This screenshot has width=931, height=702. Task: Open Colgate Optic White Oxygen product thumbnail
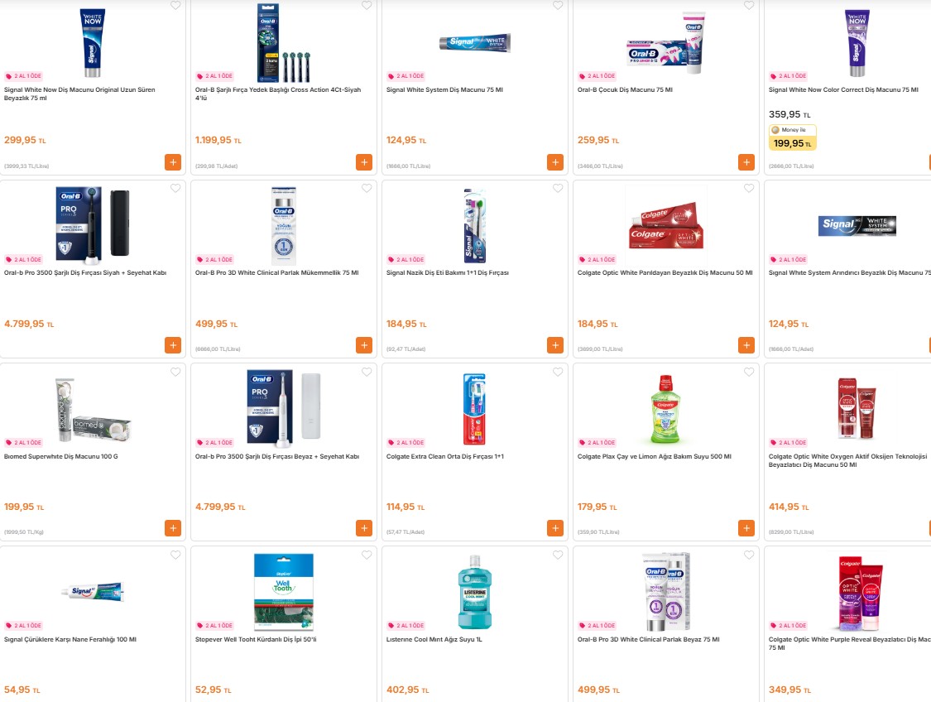(x=857, y=408)
